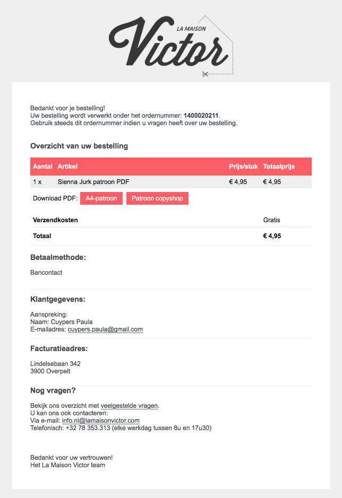The image size is (342, 498).
Task: Click the Totaalprijs column header
Action: click(x=279, y=167)
